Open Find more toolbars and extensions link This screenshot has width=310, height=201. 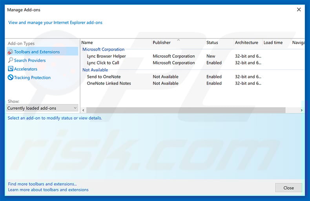tap(42, 184)
